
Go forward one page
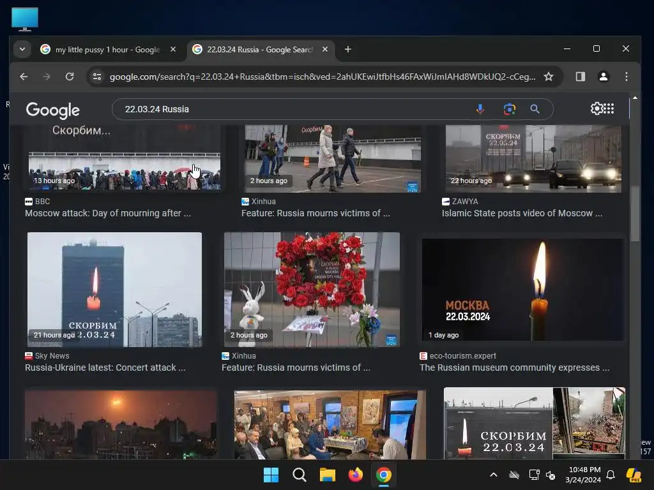point(46,77)
